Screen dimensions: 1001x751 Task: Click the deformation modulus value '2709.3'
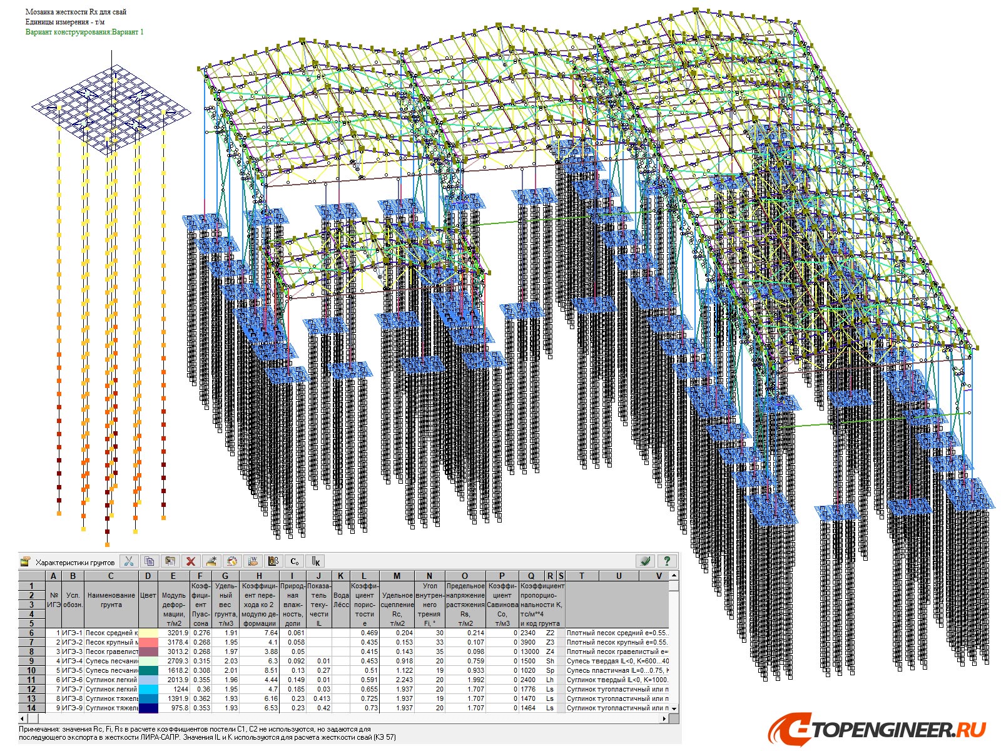pyautogui.click(x=178, y=661)
